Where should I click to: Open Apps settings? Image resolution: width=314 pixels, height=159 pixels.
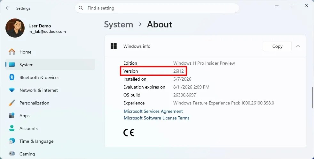pyautogui.click(x=50, y=116)
